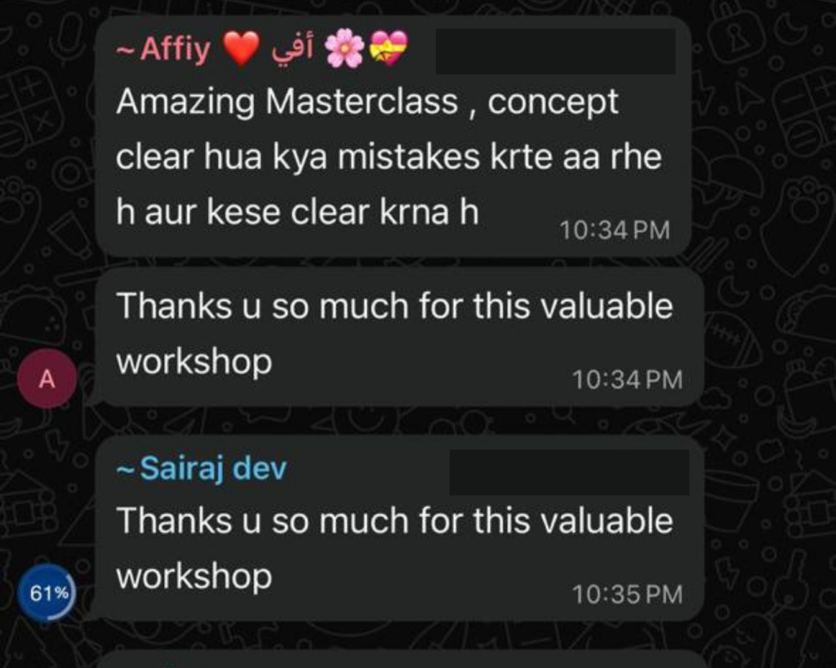Tap "h aur kese clear krna h" line

(x=297, y=213)
